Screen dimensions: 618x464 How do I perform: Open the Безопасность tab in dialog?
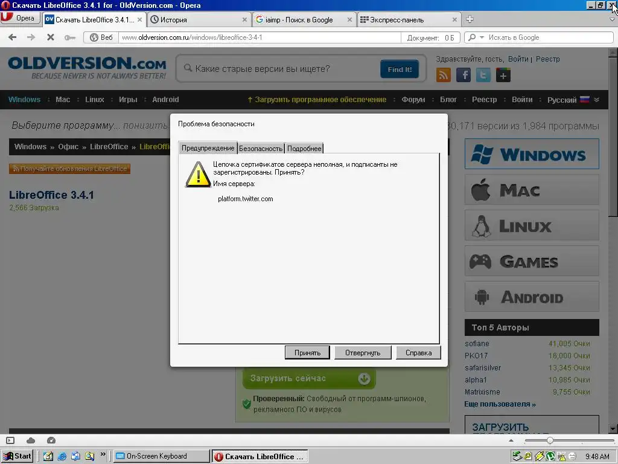(x=261, y=149)
